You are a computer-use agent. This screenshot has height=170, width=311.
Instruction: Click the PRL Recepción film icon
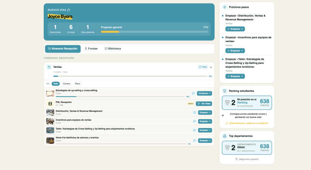50,104
